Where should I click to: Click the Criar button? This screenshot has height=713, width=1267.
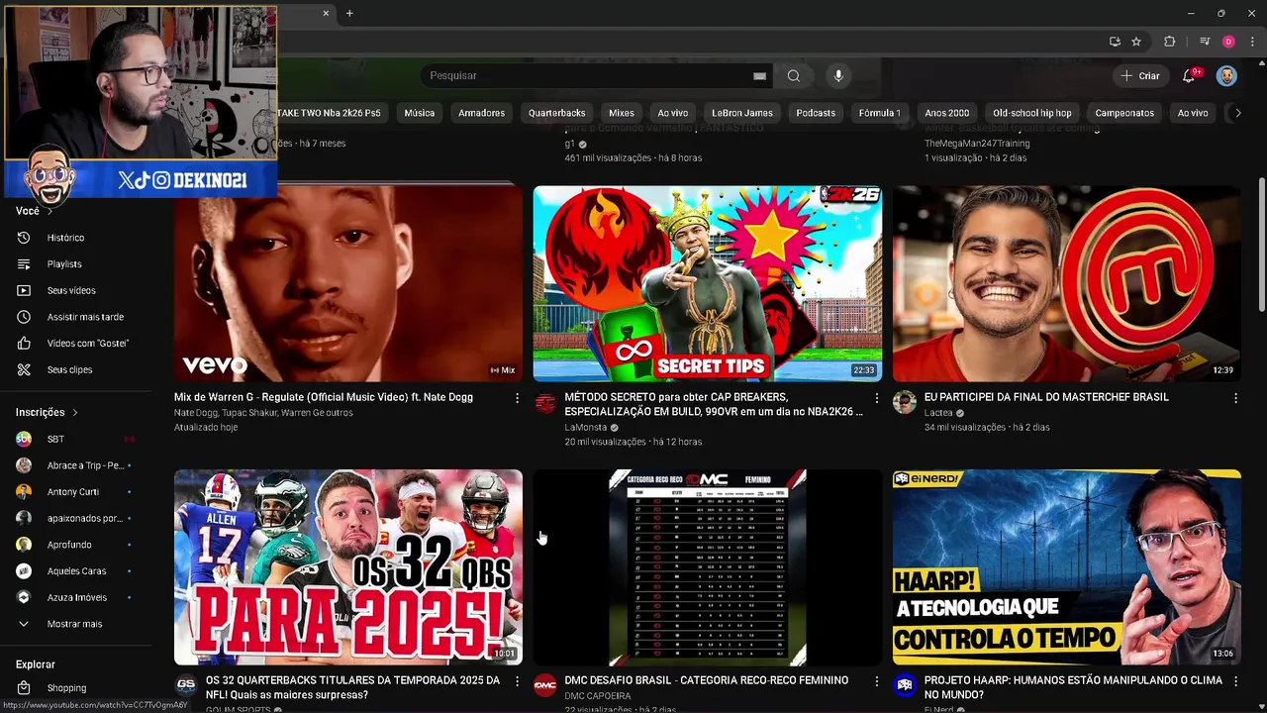(x=1139, y=76)
